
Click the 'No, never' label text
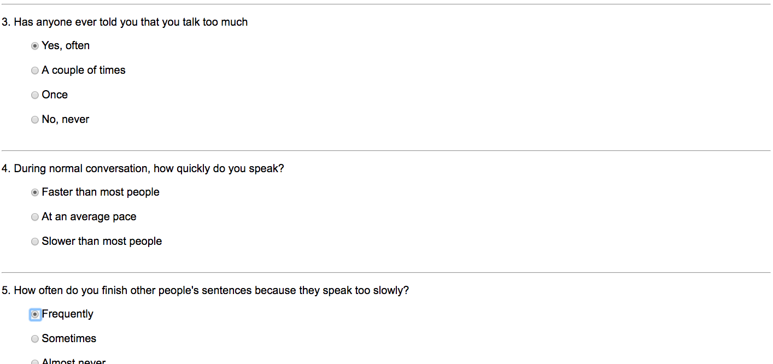(65, 120)
